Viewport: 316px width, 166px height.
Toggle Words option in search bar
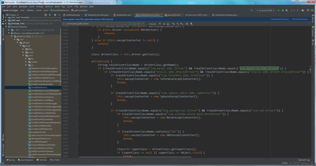(139, 24)
